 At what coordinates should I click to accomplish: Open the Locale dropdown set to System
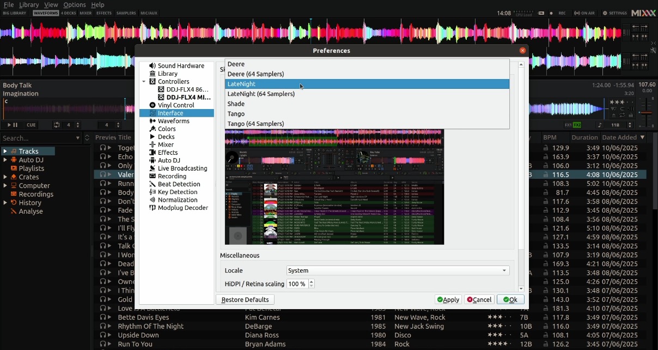[397, 270]
